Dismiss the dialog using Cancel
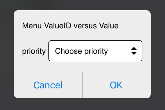Image resolution: width=165 pixels, height=110 pixels. click(48, 85)
